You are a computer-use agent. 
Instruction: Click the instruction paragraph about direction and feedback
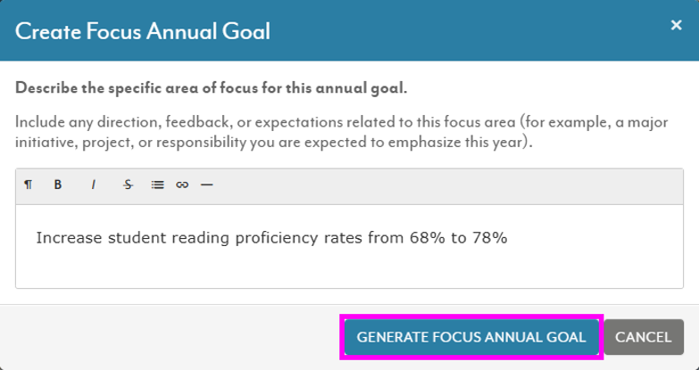click(x=342, y=132)
